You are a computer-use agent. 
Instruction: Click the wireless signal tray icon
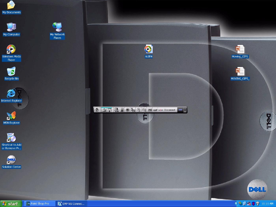pos(258,204)
